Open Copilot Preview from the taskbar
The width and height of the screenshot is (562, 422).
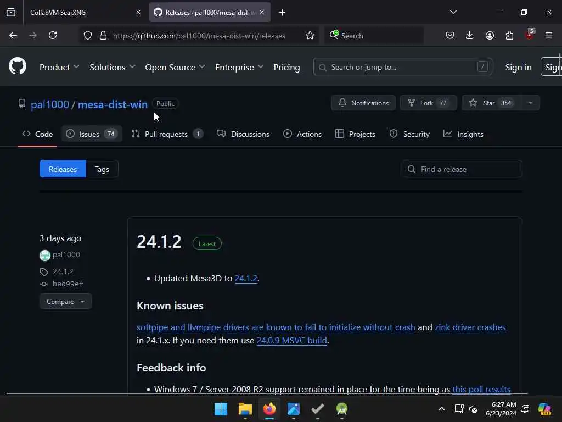(544, 409)
